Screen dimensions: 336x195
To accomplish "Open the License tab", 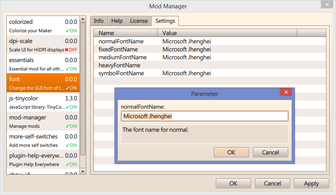I will point(139,21).
